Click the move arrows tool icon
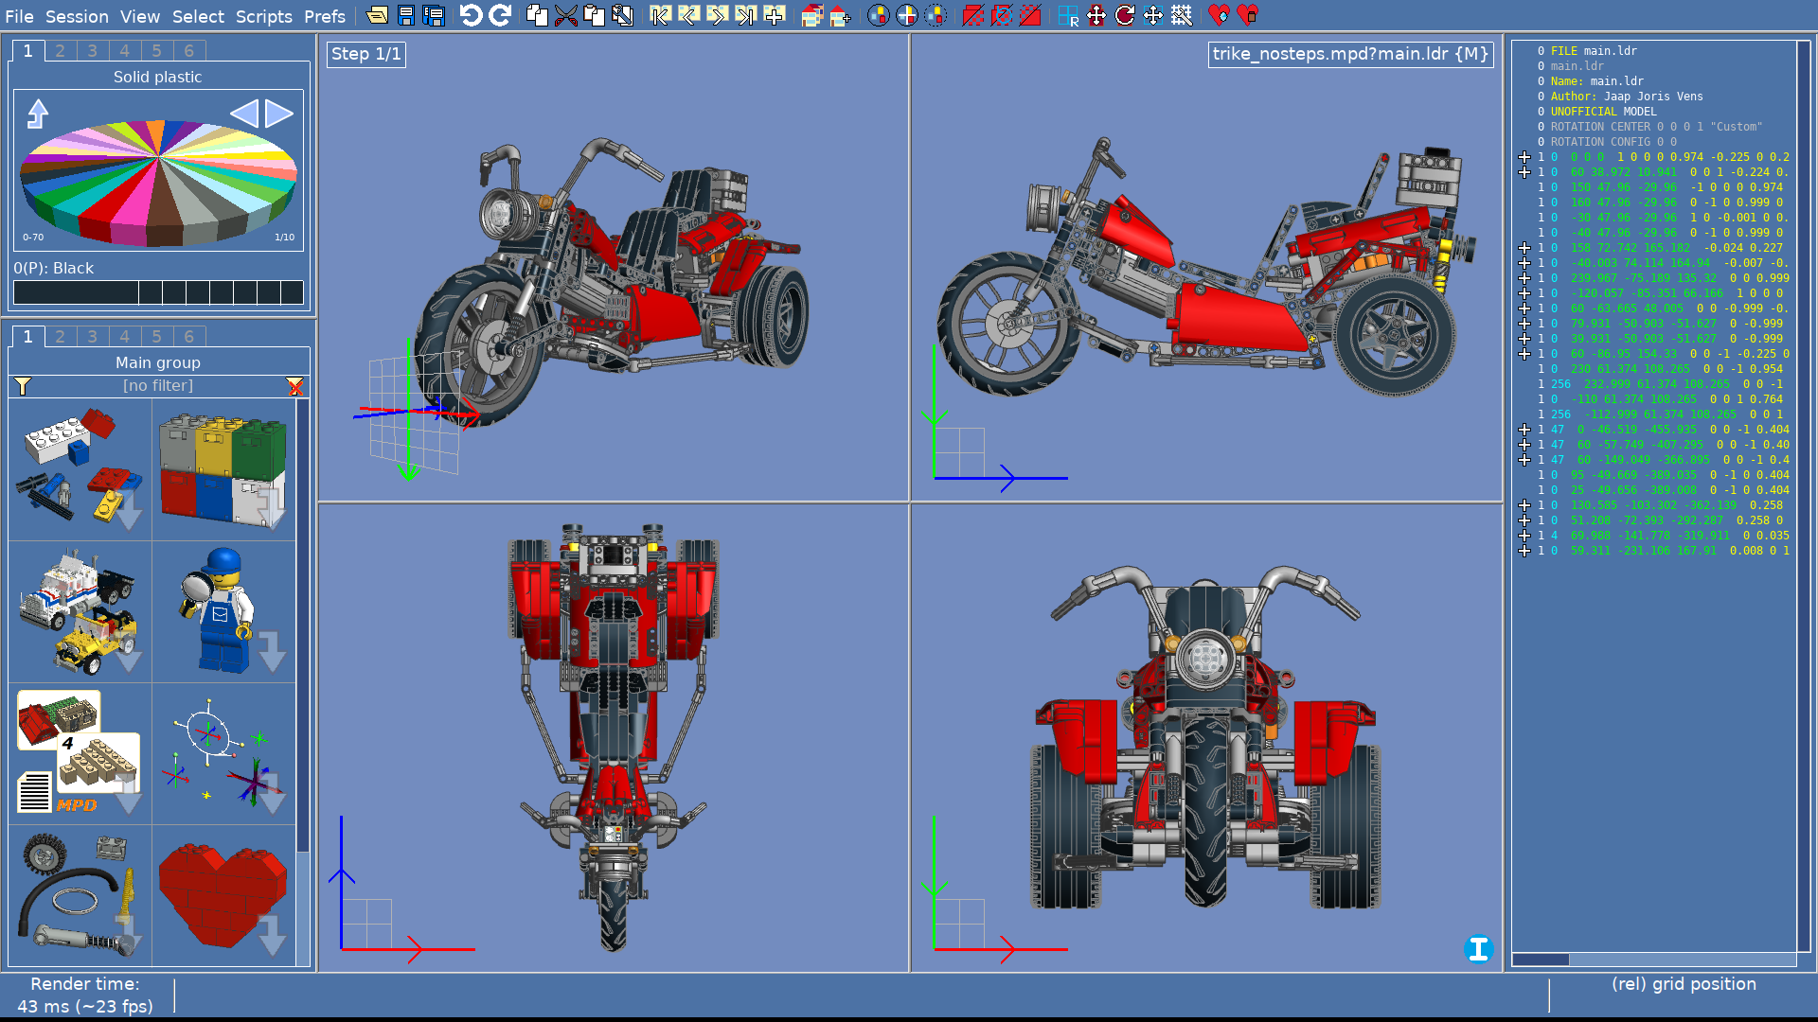This screenshot has width=1818, height=1022. [1096, 15]
